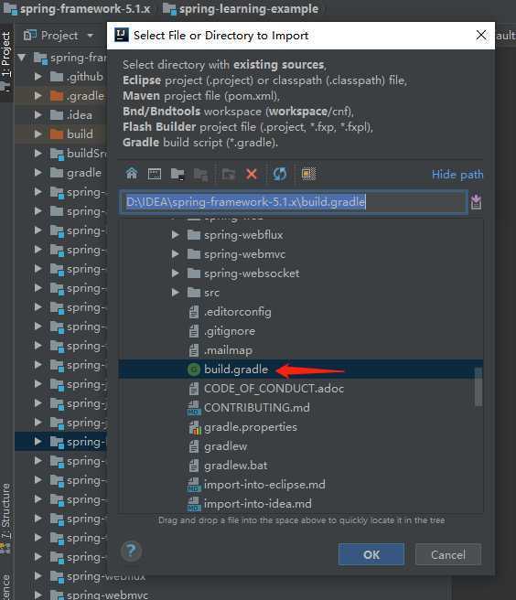Expand the spring-webmvc folder in dialog
516x600 pixels.
[x=176, y=253]
